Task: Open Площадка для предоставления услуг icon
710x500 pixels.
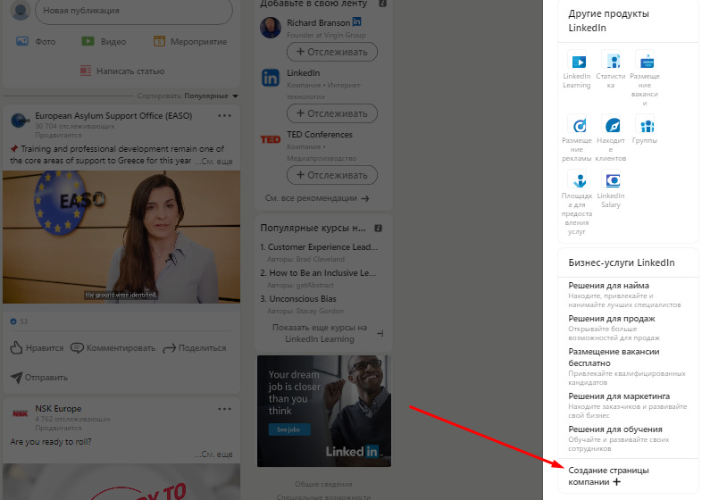Action: (577, 180)
